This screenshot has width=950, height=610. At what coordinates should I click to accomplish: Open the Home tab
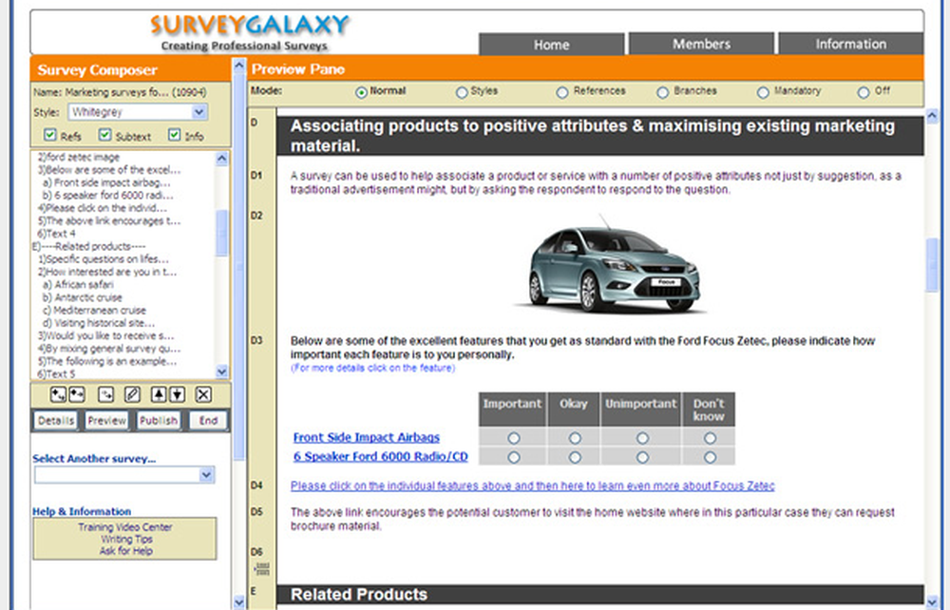[x=551, y=45]
